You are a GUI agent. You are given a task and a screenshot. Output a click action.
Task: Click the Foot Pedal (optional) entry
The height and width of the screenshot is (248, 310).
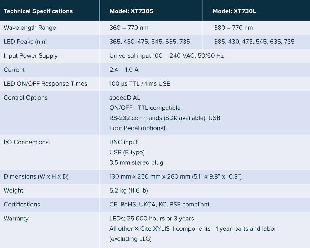click(x=138, y=128)
